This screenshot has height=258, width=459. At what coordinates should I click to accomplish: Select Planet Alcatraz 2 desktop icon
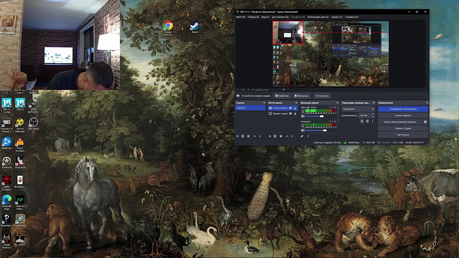point(6,241)
